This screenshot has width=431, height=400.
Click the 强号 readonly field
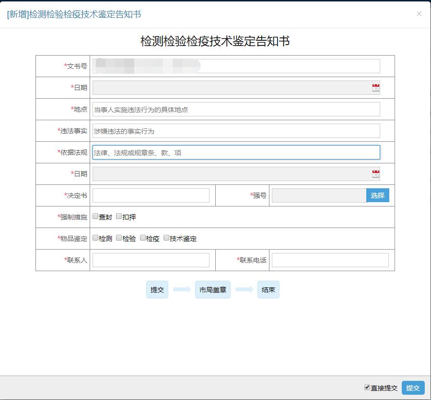coord(319,195)
